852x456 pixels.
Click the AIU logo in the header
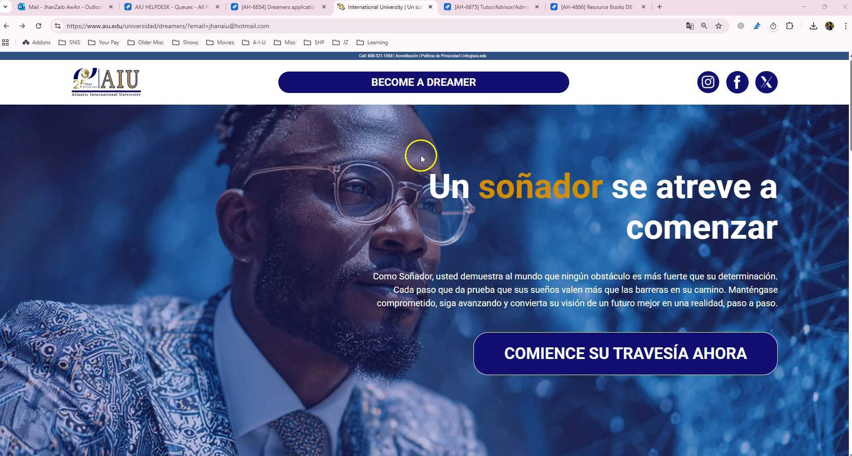[x=106, y=82]
